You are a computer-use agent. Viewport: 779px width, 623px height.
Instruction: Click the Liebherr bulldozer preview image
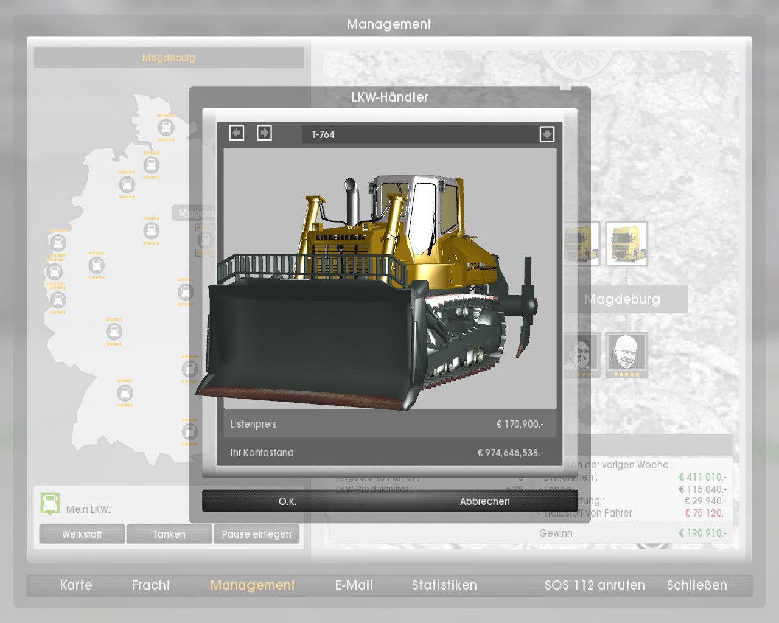389,278
